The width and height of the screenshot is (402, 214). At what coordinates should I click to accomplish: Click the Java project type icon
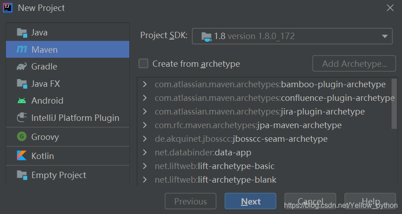tap(22, 33)
